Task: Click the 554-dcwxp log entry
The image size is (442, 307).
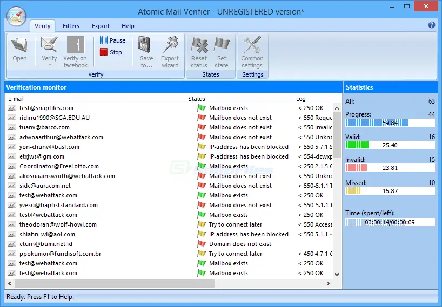Action: point(315,156)
